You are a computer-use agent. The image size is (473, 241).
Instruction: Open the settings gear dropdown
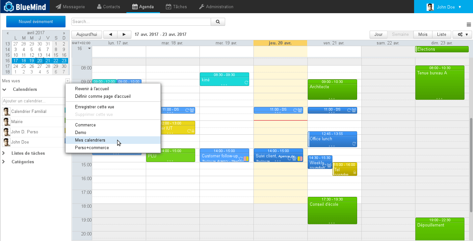pos(462,35)
